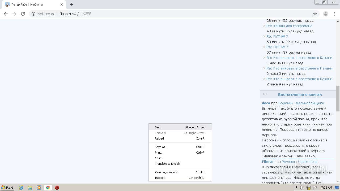Collapse the Впечатления о книгах block toggle
This screenshot has height=191, width=340.
tap(265, 94)
